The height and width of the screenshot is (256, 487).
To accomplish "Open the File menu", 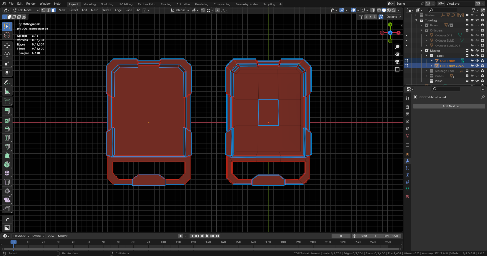I will (x=11, y=4).
